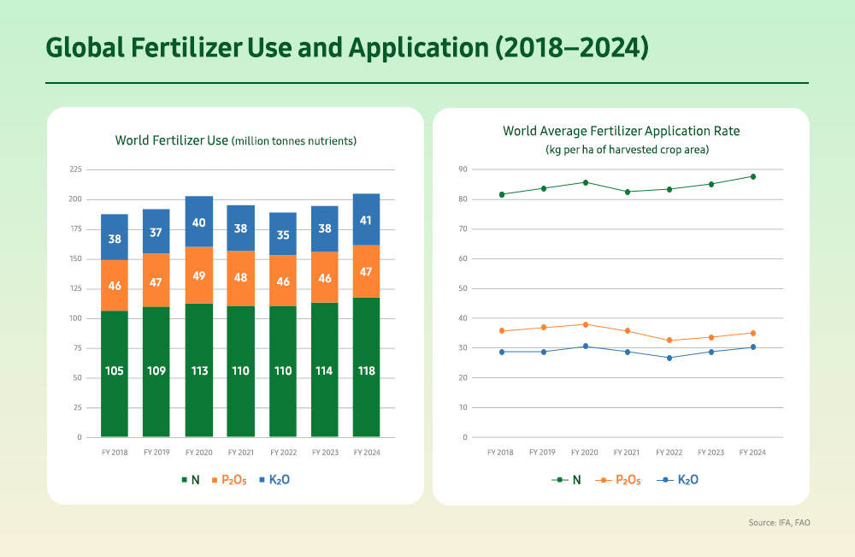
Task: Select the K₂O legend marker under line chart
Action: click(663, 480)
